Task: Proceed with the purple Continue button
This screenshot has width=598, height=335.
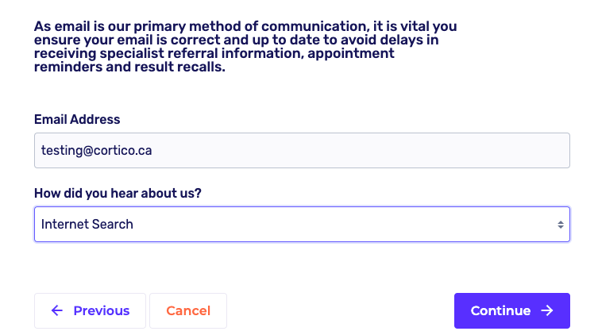Action: [511, 311]
